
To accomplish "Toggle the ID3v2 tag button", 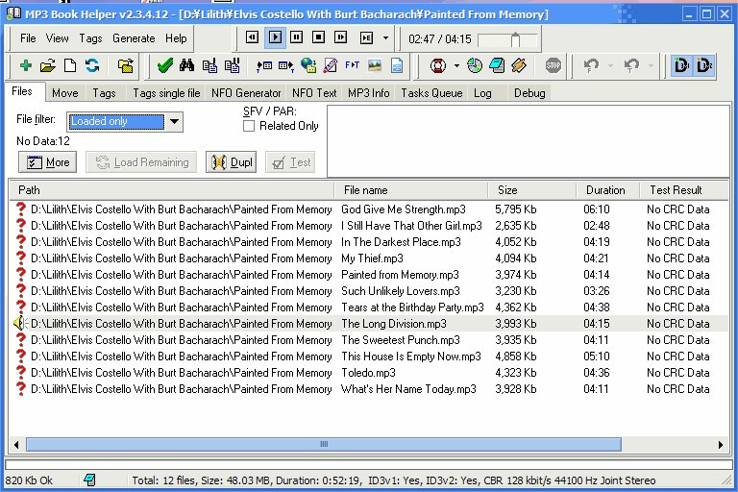I will click(x=704, y=65).
